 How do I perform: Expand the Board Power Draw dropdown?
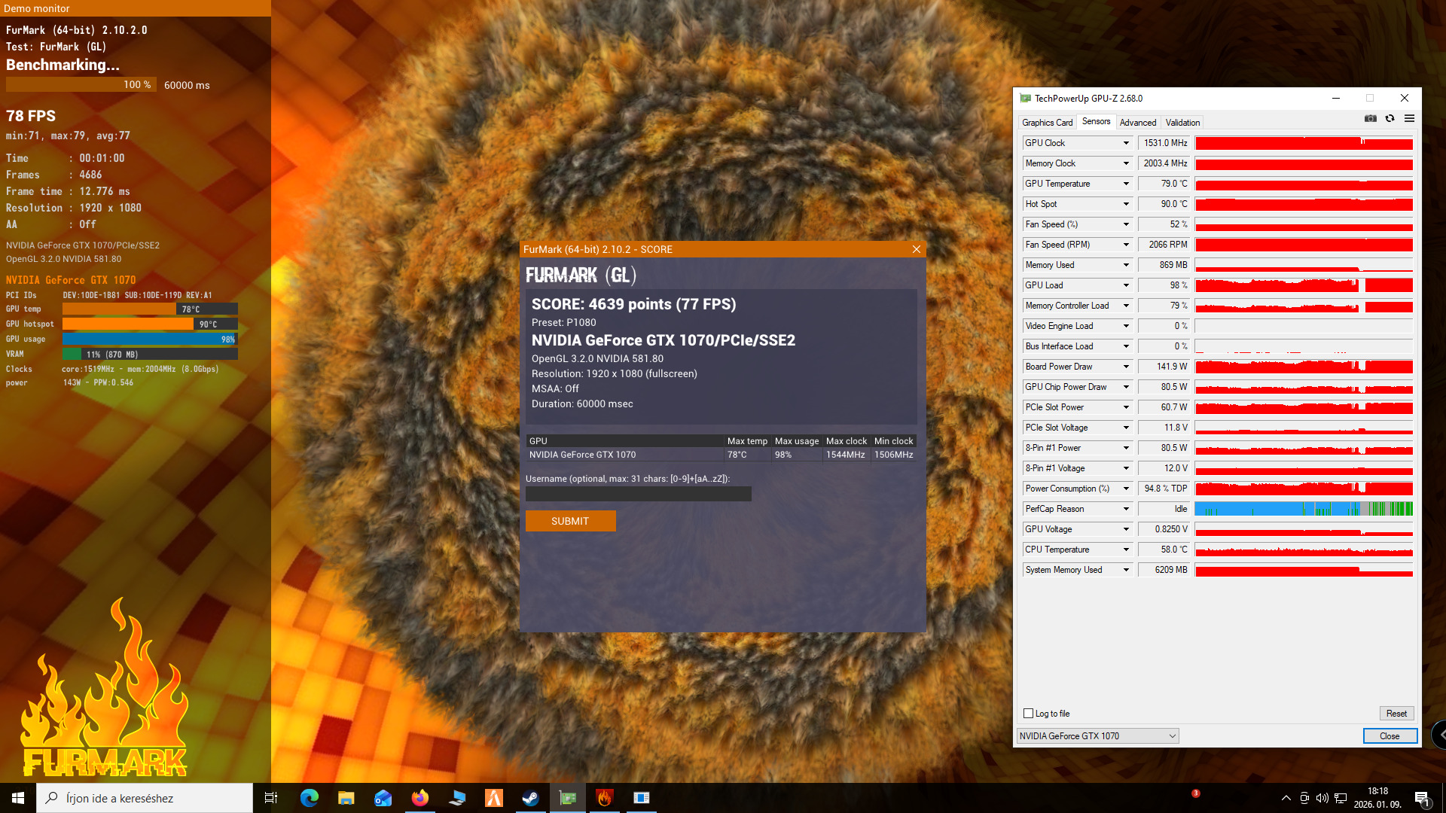click(1126, 367)
